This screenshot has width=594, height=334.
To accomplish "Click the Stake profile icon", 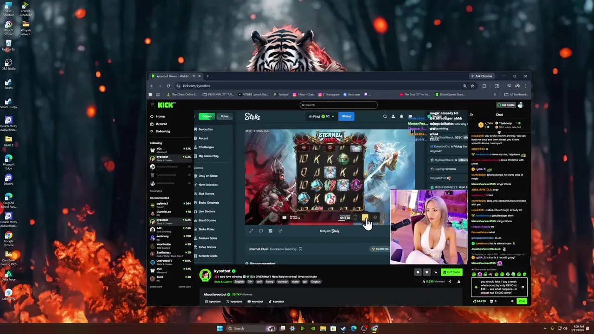I will click(x=393, y=116).
